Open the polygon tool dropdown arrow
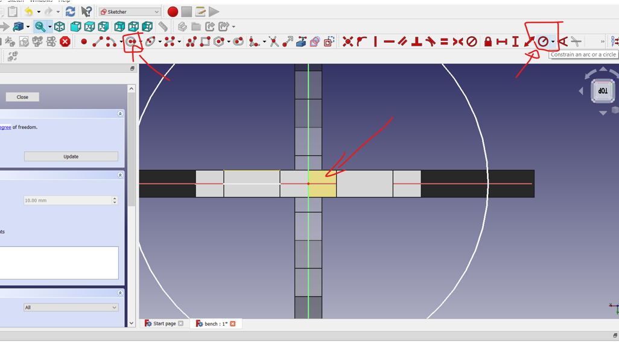619x342 pixels. click(x=229, y=42)
